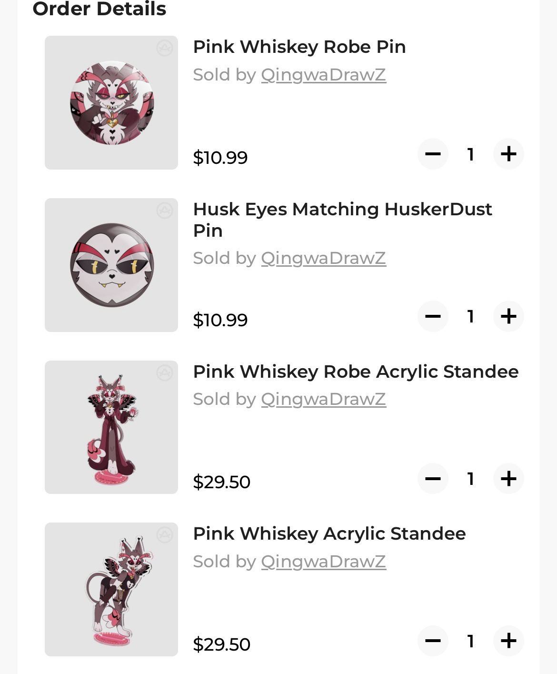Screen dimensions: 557x674
Task: Tap the Pink Whiskey Acrylic Standee title
Action: [x=329, y=533]
